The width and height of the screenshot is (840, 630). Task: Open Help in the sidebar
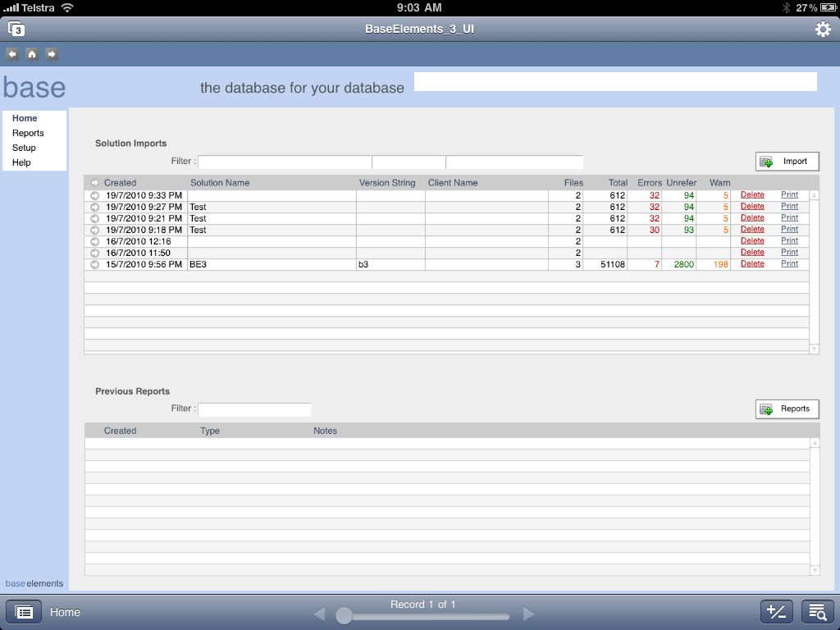[x=21, y=162]
